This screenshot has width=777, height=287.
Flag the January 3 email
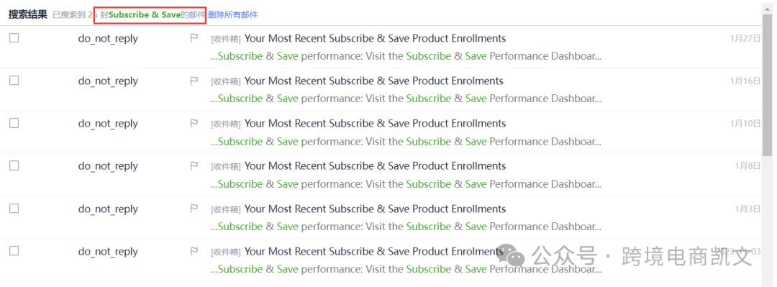pyautogui.click(x=194, y=209)
